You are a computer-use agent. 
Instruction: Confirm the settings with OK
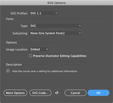pos(99,93)
